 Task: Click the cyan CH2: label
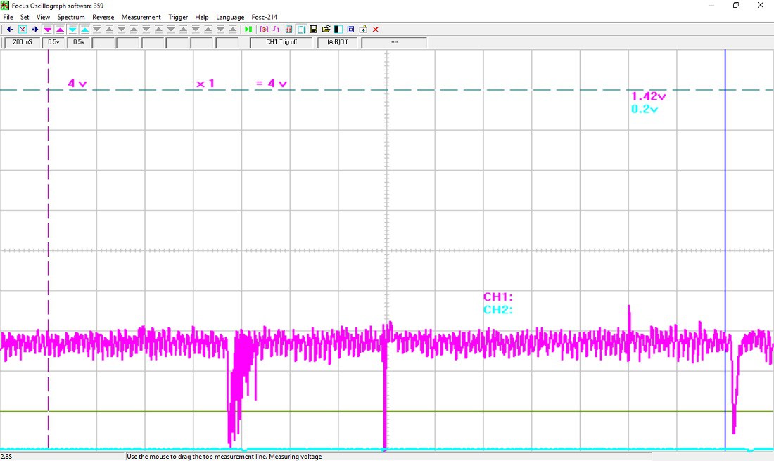[x=498, y=310]
